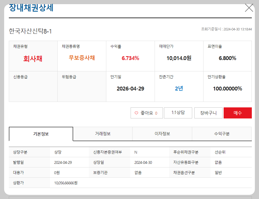Click the 신종자본증권여부 label

[107, 152]
